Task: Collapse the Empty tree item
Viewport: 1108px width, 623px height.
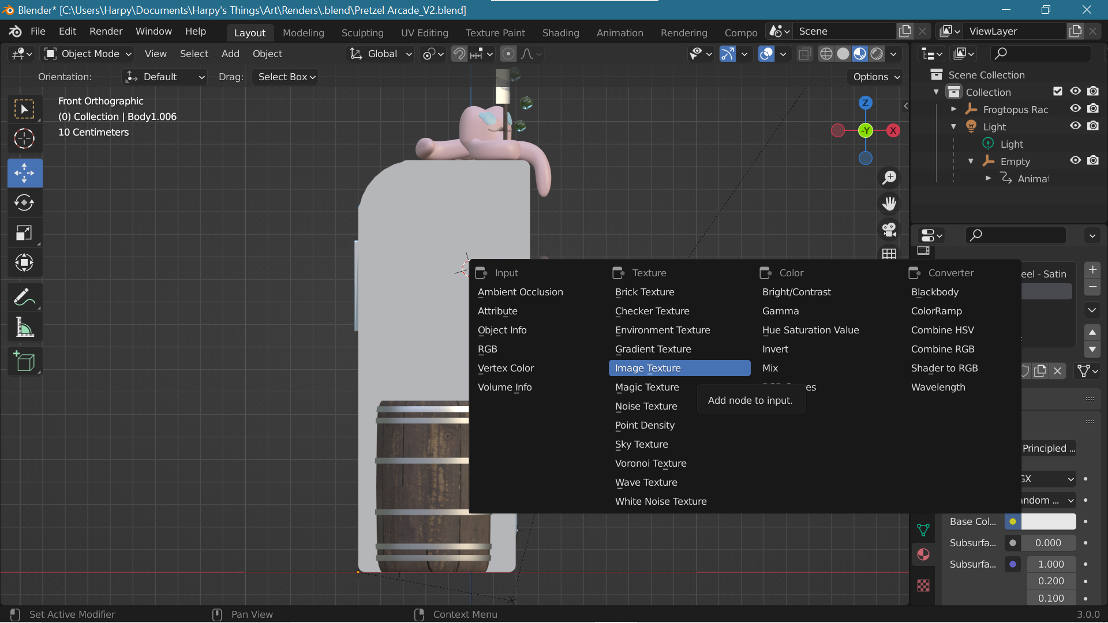Action: coord(971,161)
